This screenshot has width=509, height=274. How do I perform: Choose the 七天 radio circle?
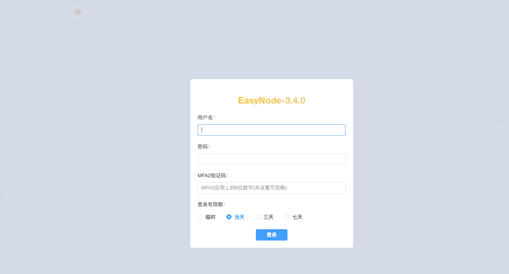pos(287,217)
